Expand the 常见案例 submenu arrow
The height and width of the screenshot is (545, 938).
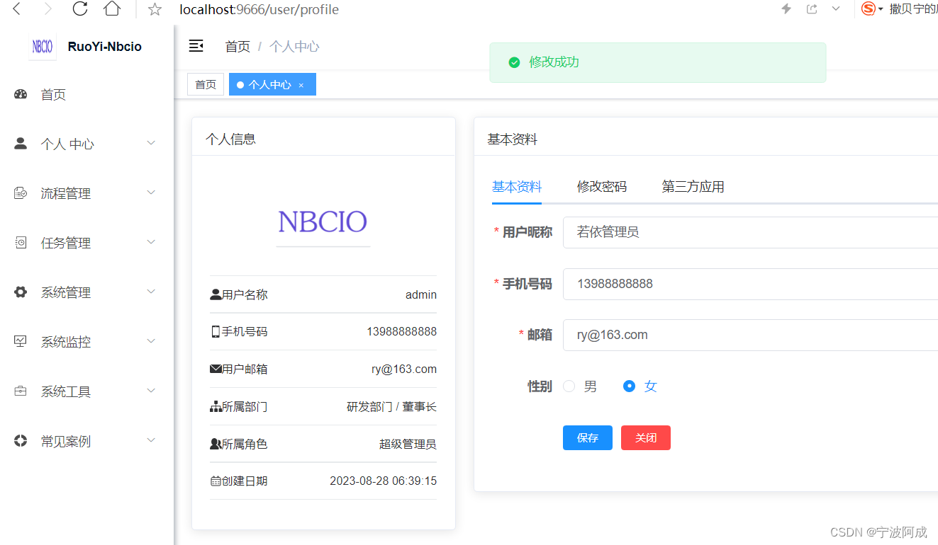tap(151, 440)
